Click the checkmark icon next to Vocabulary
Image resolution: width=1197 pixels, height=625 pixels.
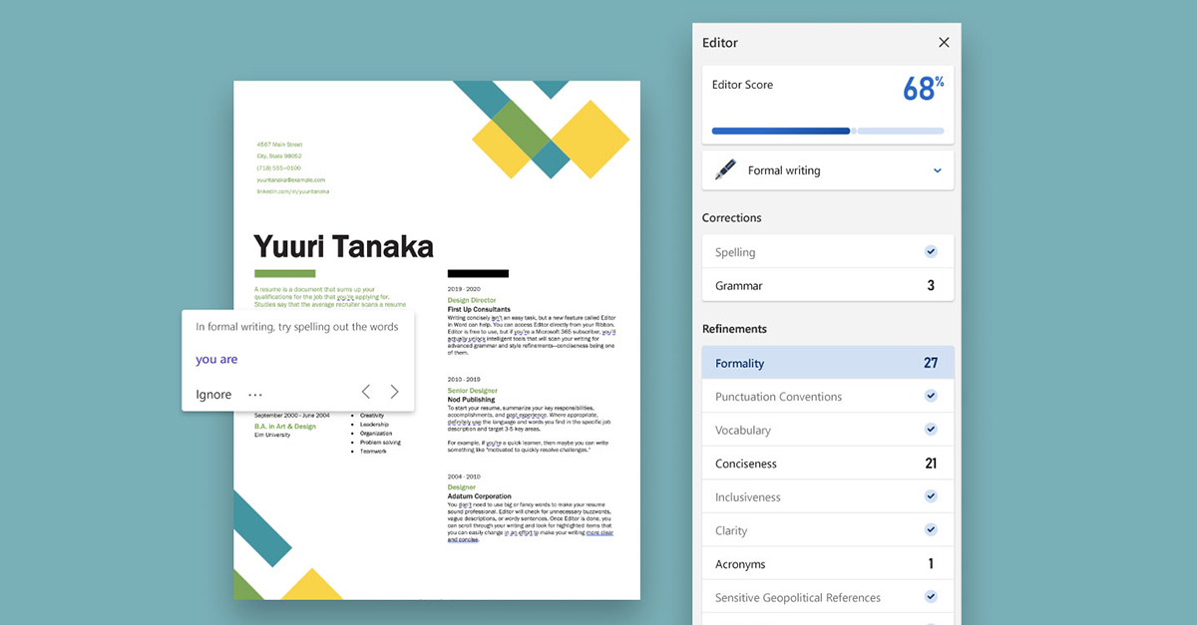tap(931, 430)
